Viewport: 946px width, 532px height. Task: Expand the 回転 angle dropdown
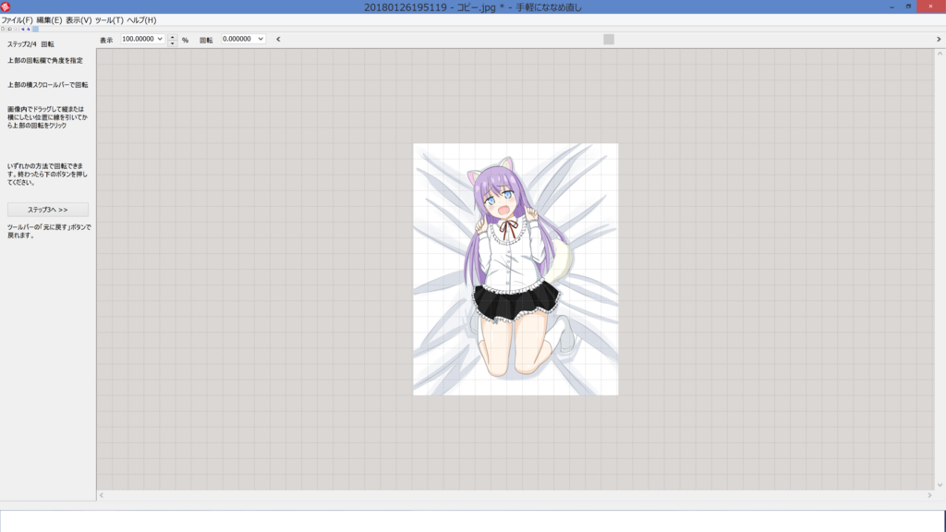261,39
